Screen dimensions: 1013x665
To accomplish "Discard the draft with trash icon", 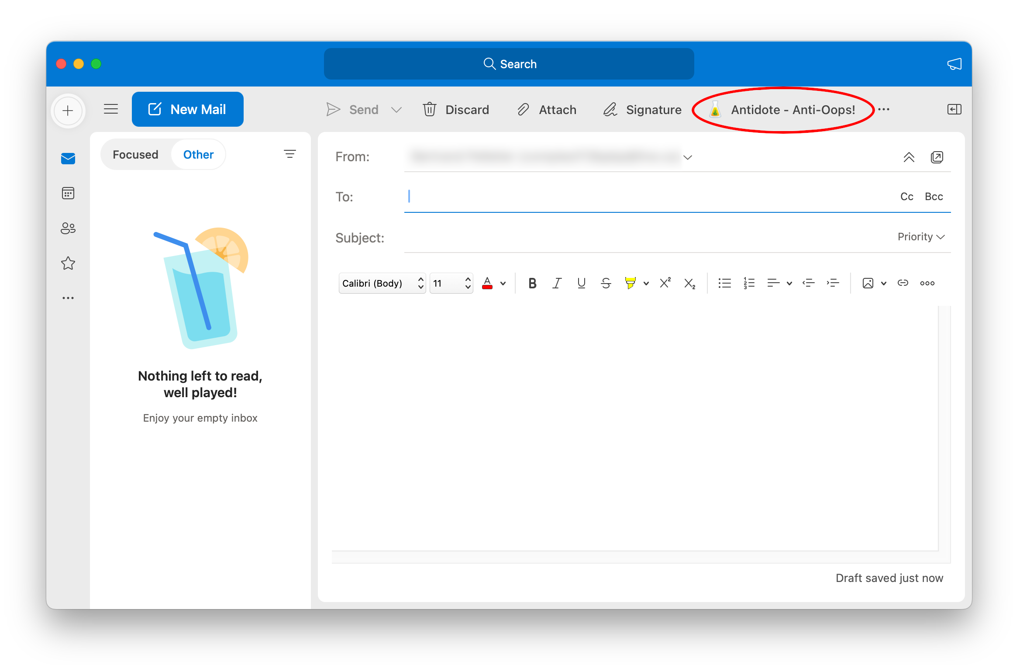I will tap(456, 110).
